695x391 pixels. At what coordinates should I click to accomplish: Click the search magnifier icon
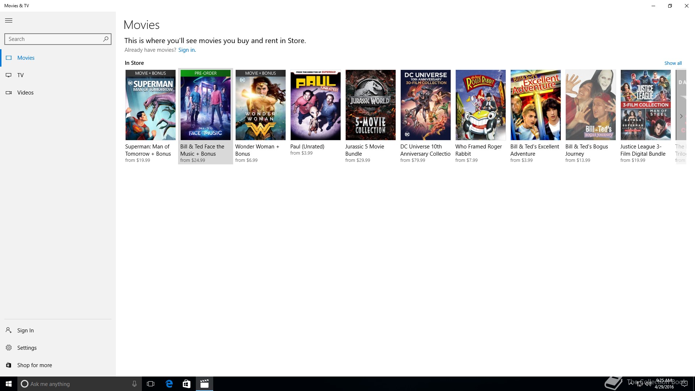(106, 39)
